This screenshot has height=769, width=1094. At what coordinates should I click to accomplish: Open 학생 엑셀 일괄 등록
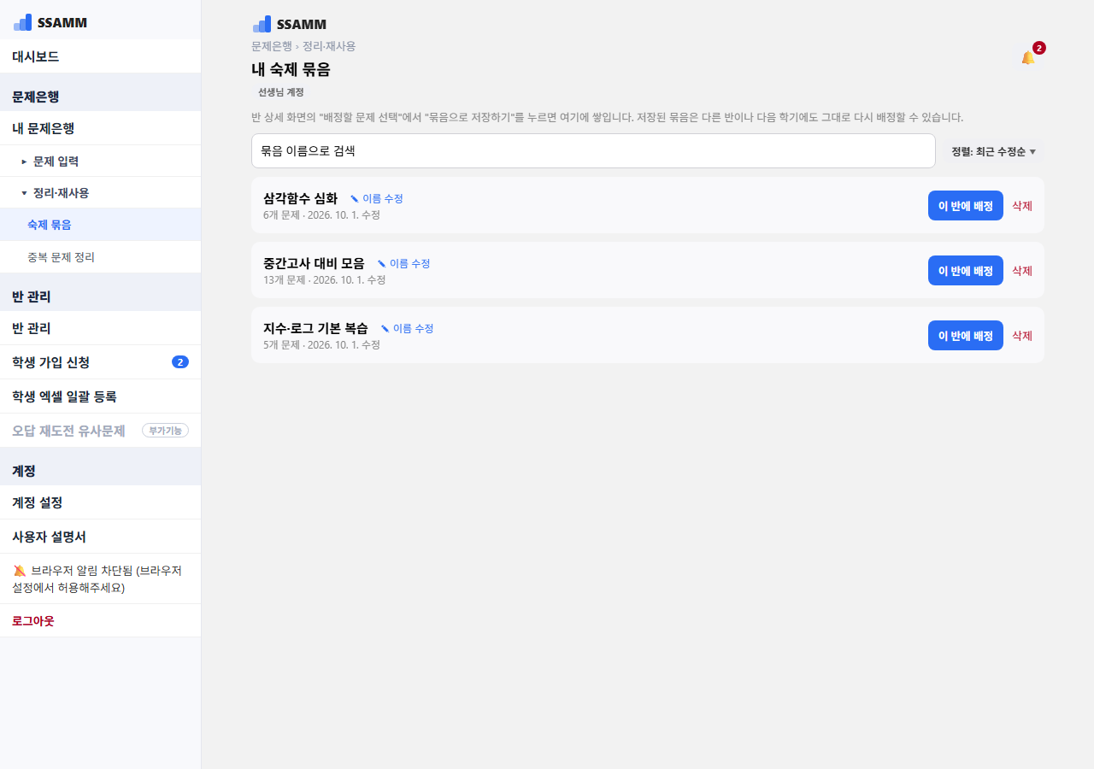click(100, 396)
